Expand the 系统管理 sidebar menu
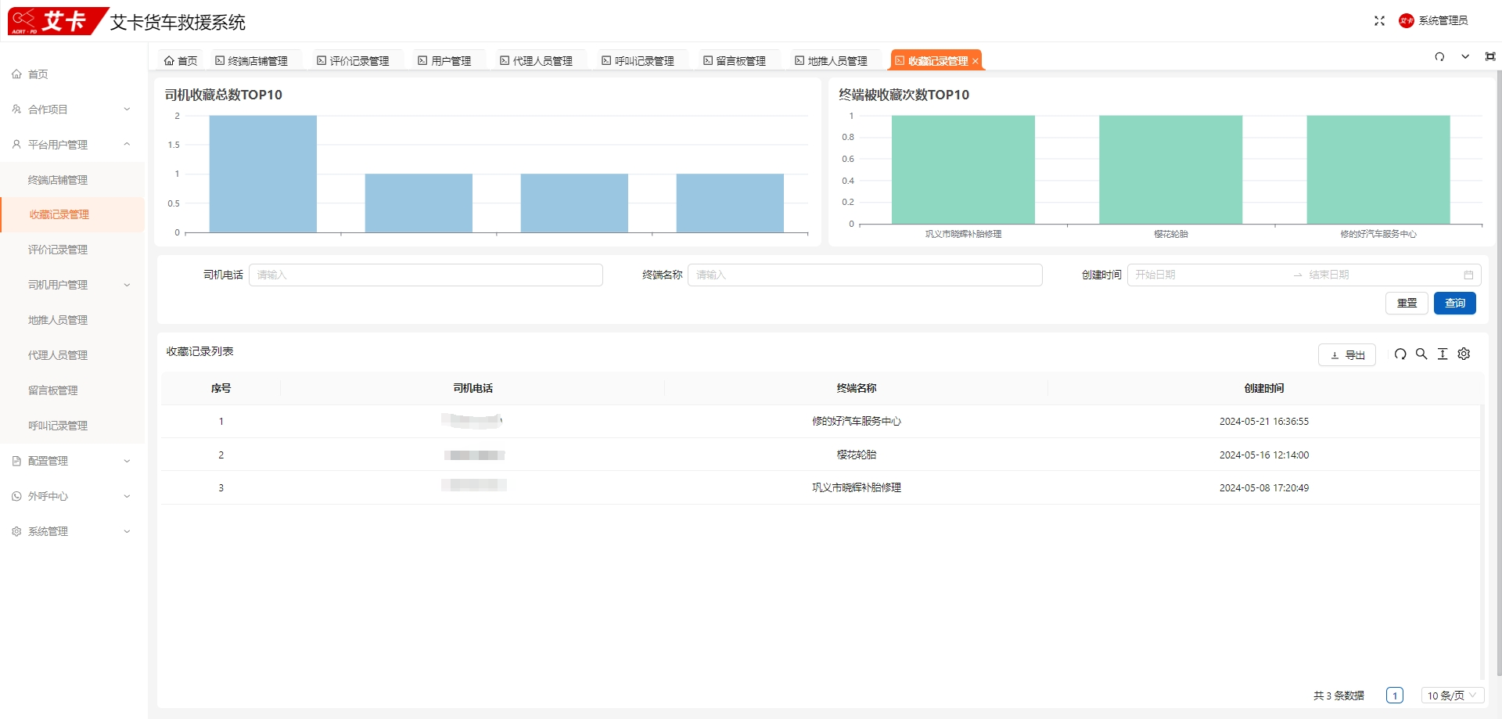This screenshot has width=1502, height=719. point(72,531)
